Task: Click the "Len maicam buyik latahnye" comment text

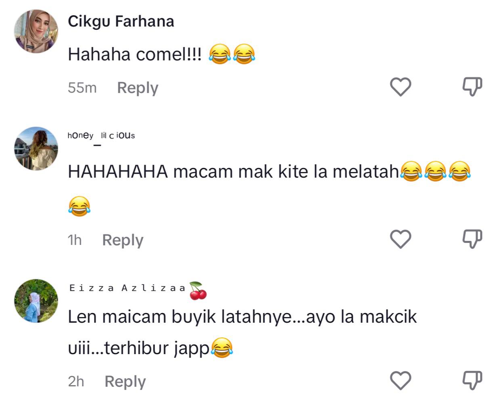Action: click(x=242, y=317)
